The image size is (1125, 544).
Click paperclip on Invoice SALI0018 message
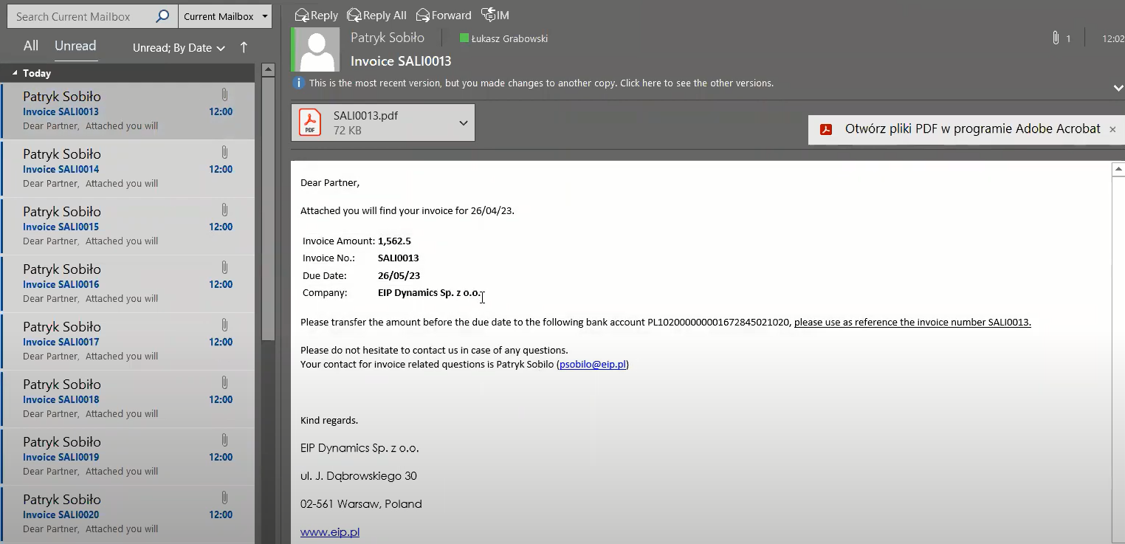pyautogui.click(x=224, y=382)
